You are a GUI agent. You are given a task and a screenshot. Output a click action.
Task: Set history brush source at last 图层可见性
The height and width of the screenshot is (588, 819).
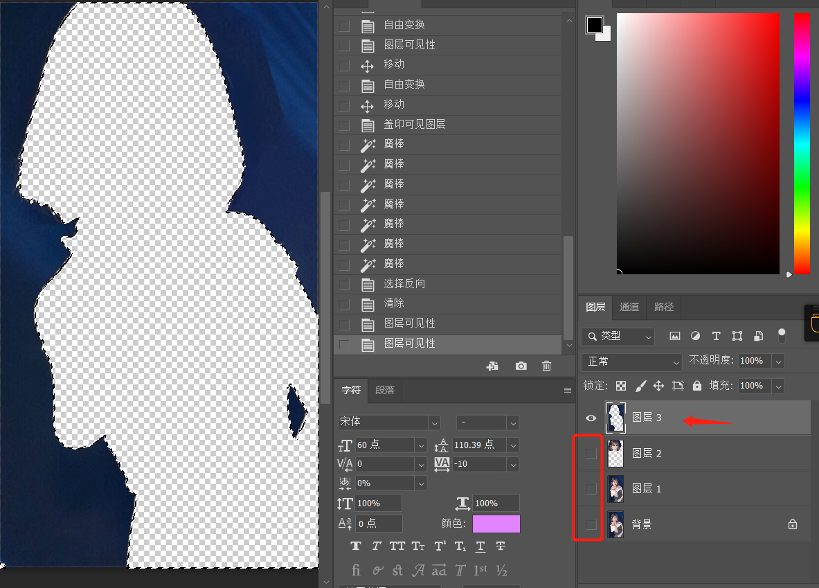point(343,344)
